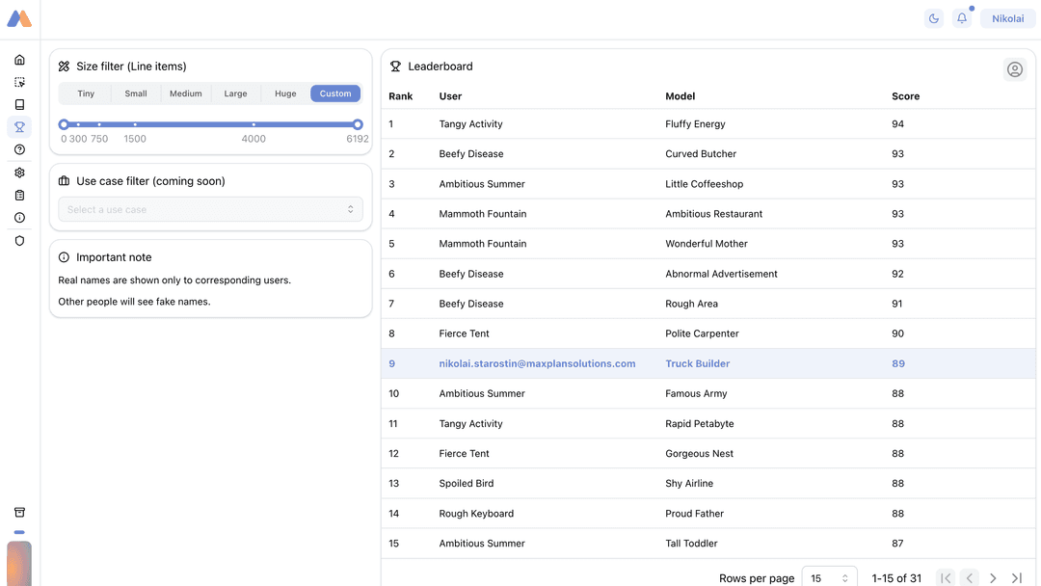The image size is (1041, 586).
Task: Go to the first page of results
Action: point(946,578)
